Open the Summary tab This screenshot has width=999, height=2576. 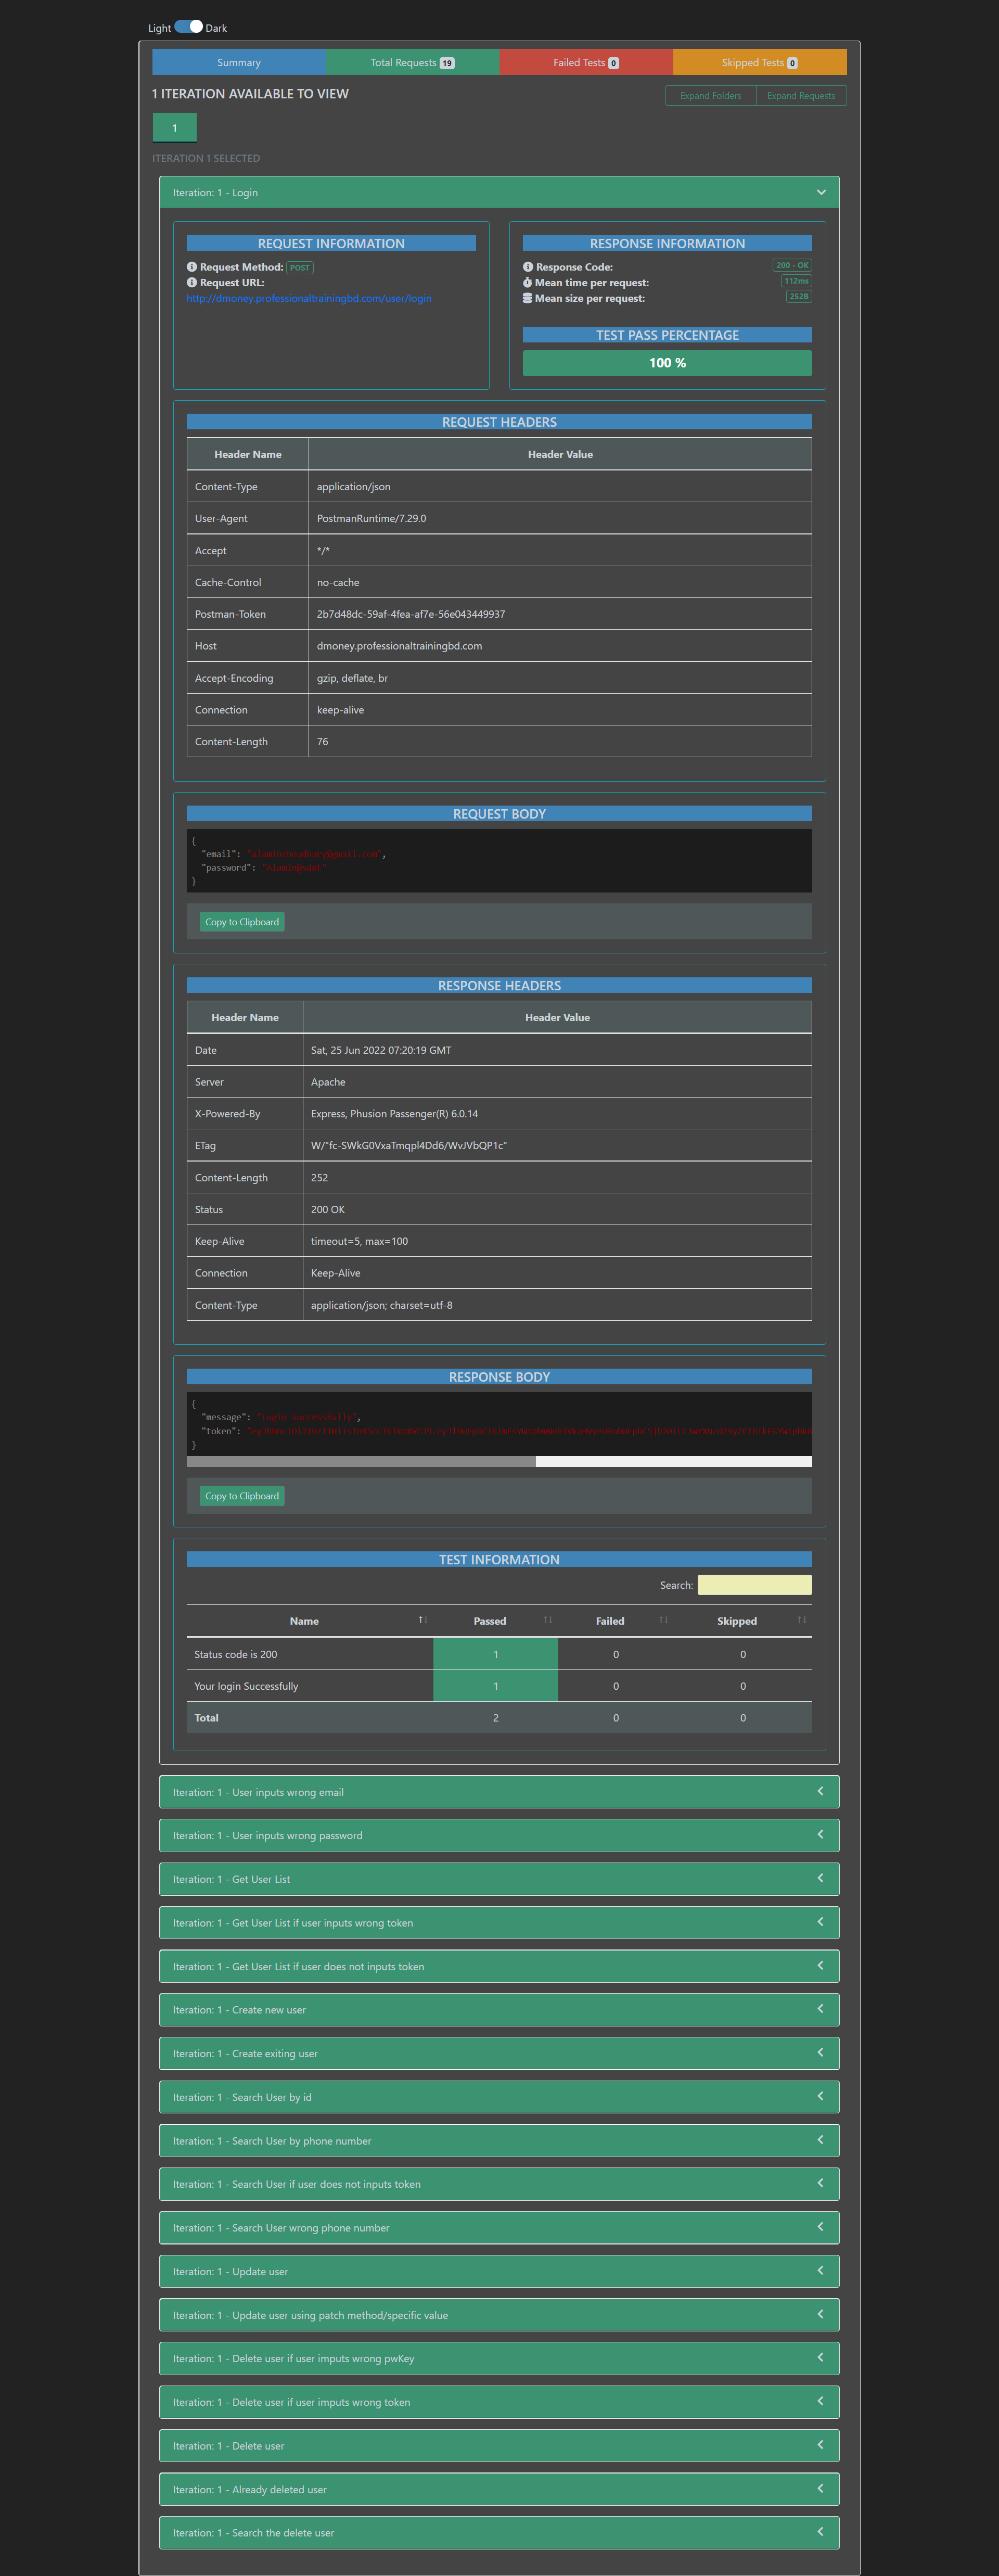240,62
